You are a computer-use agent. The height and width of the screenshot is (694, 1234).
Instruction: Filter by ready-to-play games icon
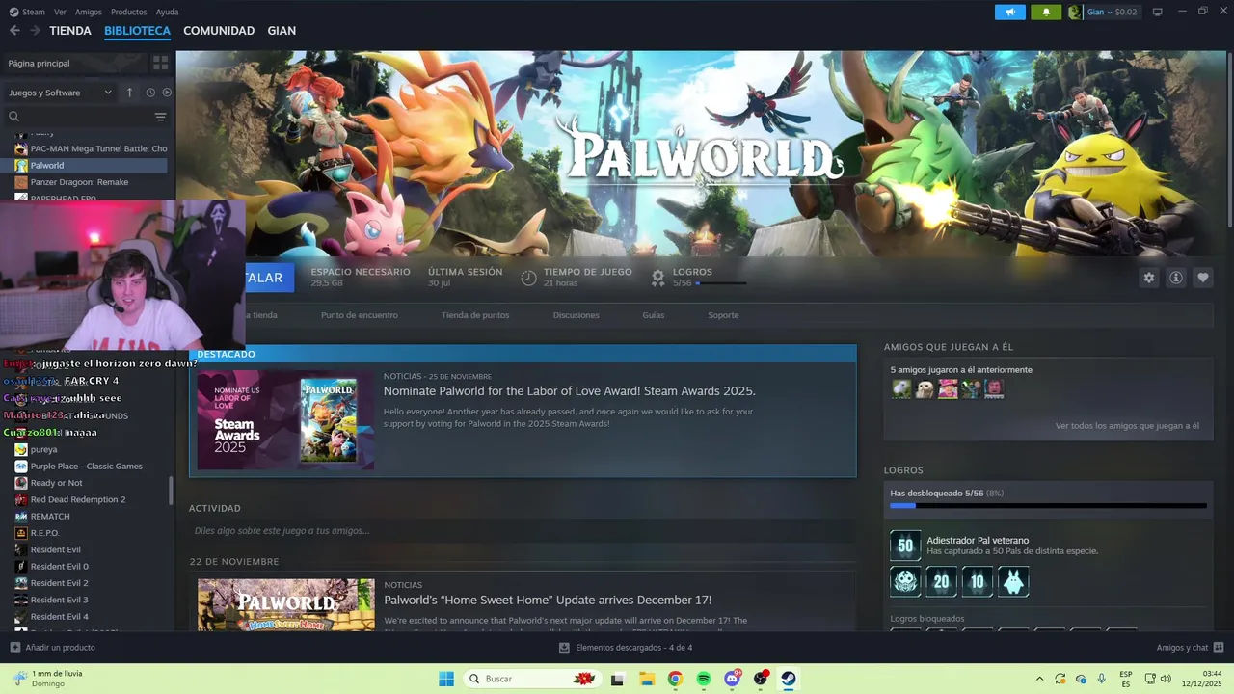[167, 93]
